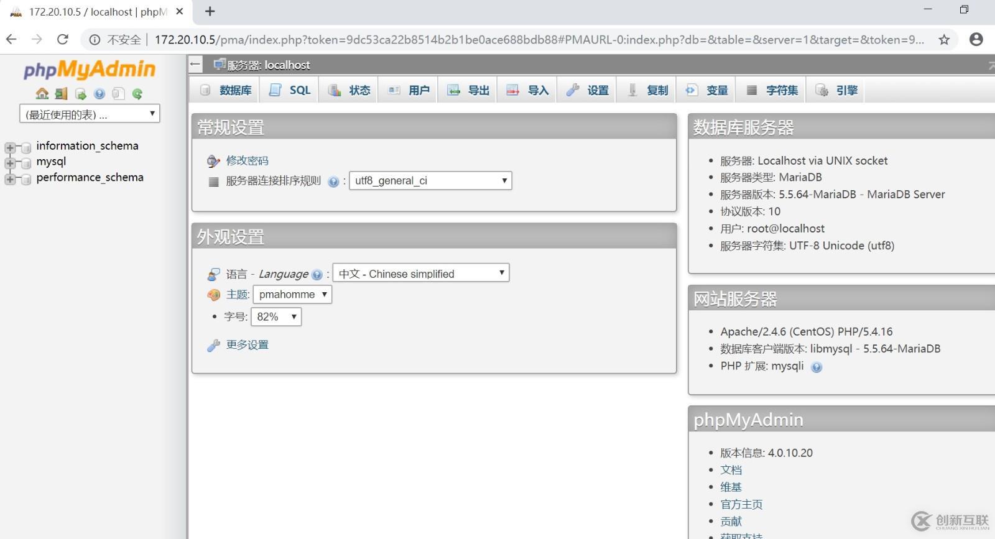This screenshot has height=539, width=995.
Task: Select the performance_schema database
Action: point(90,178)
